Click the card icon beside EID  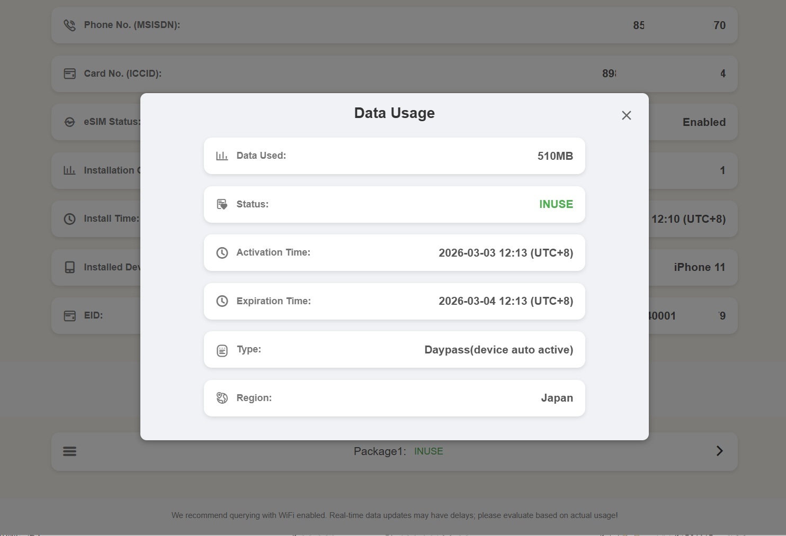(x=69, y=316)
